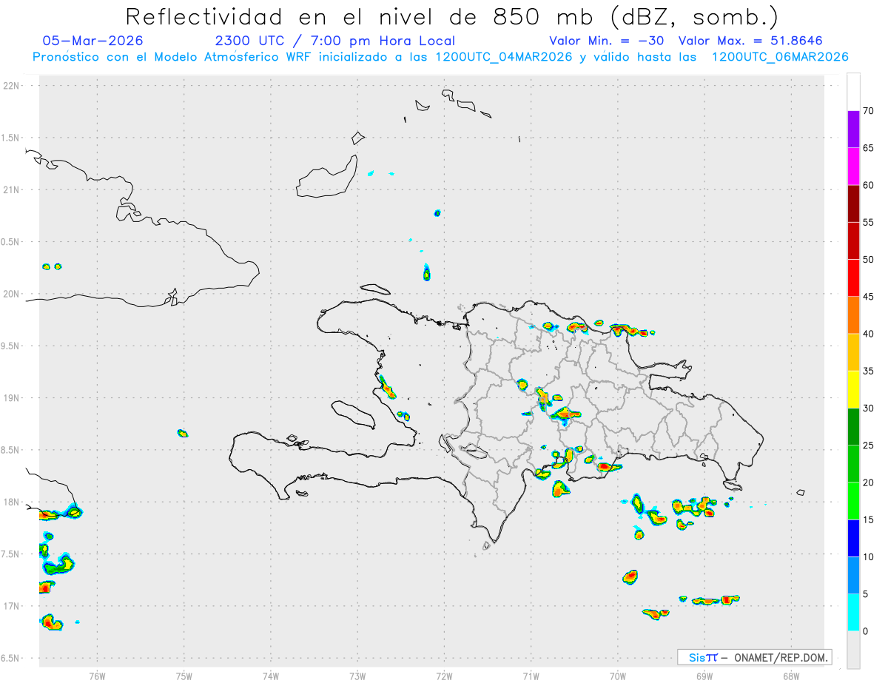The image size is (888, 686).
Task: Pick the dark blue 10–15 dBZ legend segment
Action: pyautogui.click(x=853, y=538)
